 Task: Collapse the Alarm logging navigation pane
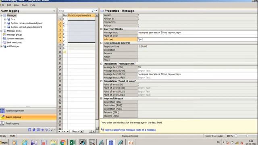pos(54,11)
